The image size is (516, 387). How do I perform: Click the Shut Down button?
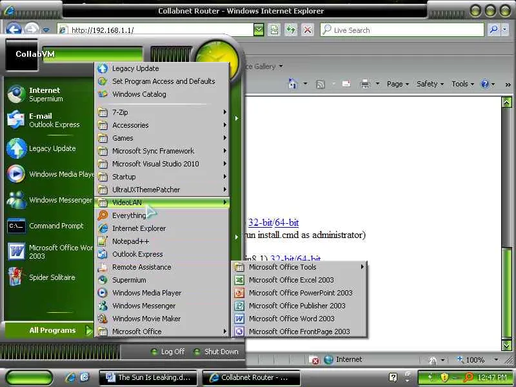coord(216,352)
